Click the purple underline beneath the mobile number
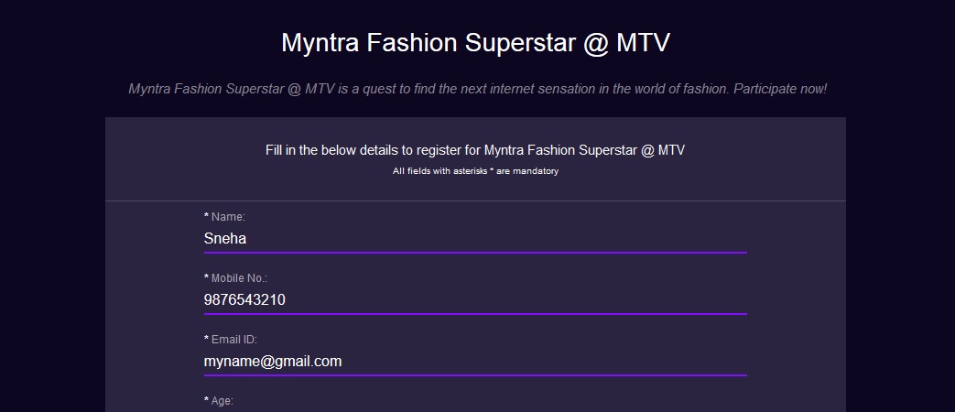Screen dimensions: 955x412 (475, 313)
